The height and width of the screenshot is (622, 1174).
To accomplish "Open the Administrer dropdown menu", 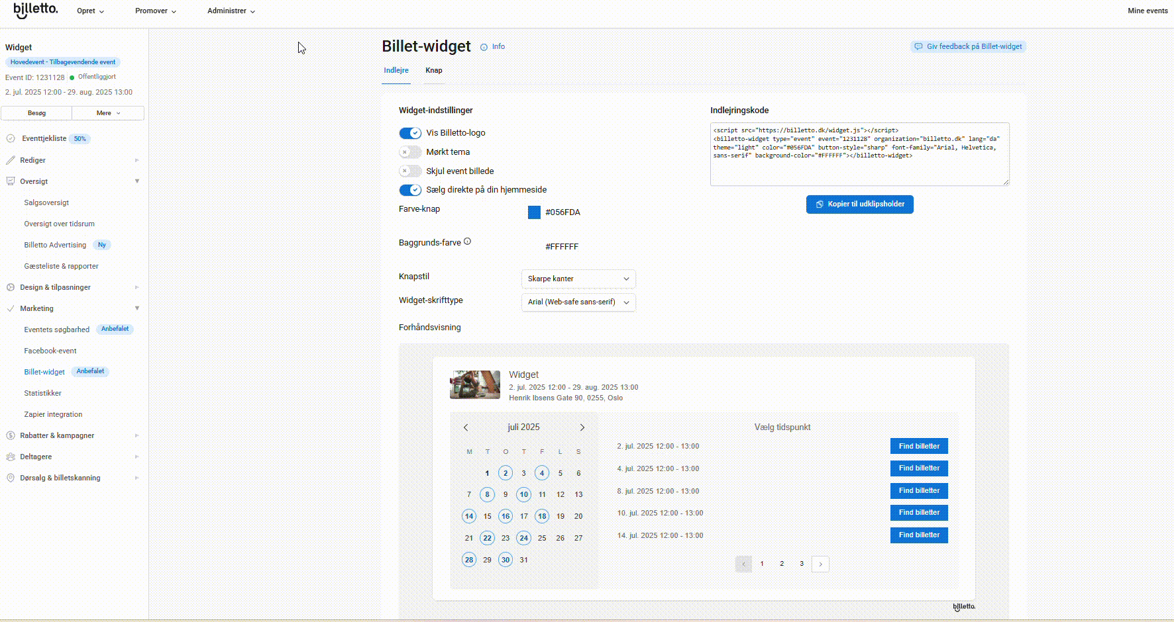I will pos(231,11).
